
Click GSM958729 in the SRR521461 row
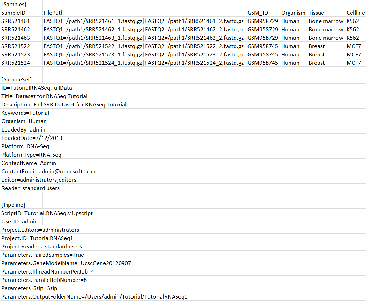[x=263, y=21]
